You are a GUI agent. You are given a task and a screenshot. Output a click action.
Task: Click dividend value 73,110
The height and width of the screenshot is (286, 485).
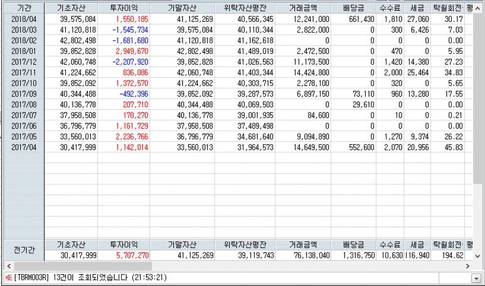pos(363,94)
